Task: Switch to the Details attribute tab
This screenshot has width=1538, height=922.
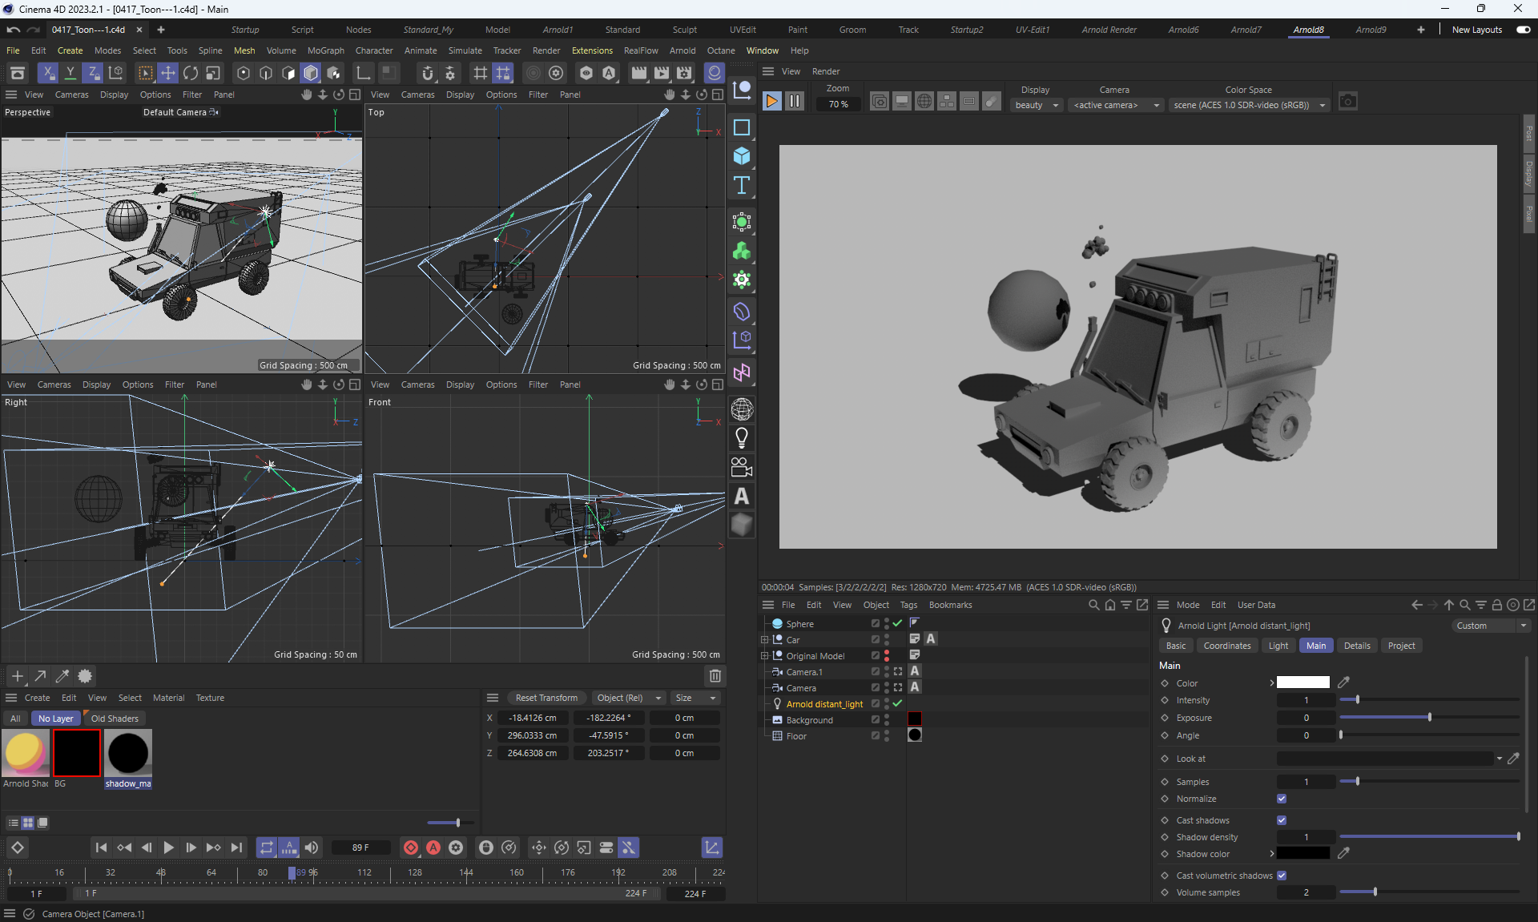Action: pos(1356,646)
